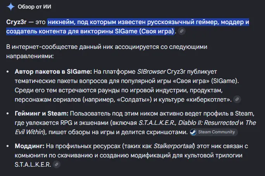265x176 pixels.
Task: Click the italic title Diablo II: Resurrected
Action: coord(208,123)
